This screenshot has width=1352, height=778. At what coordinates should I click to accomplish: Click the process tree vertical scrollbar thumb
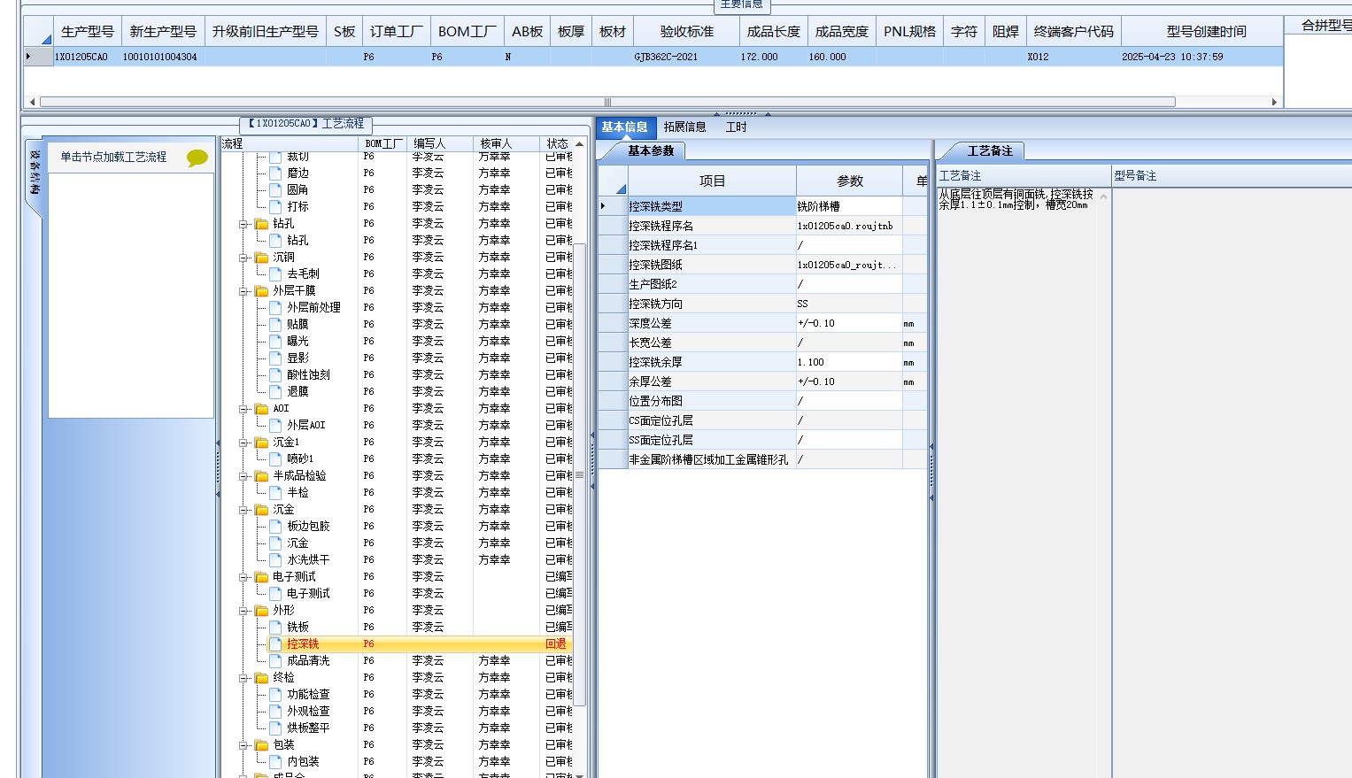point(580,476)
